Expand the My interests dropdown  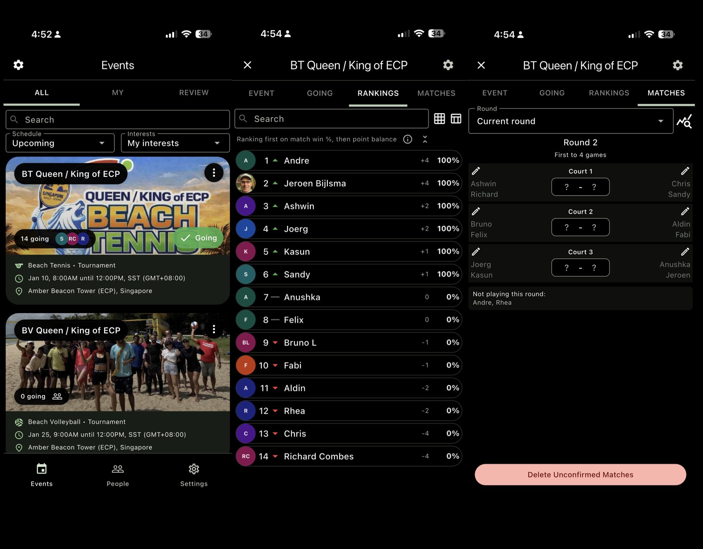175,143
